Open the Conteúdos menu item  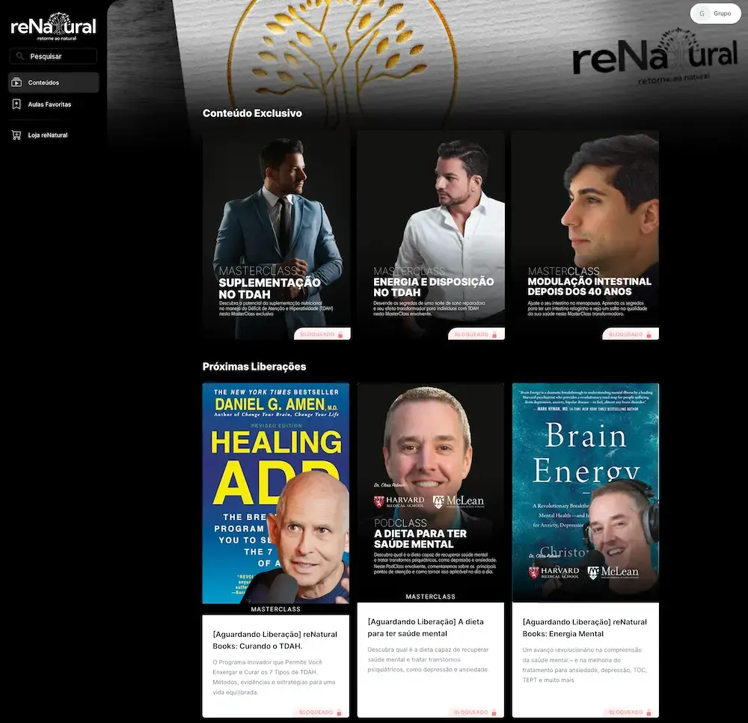click(53, 82)
